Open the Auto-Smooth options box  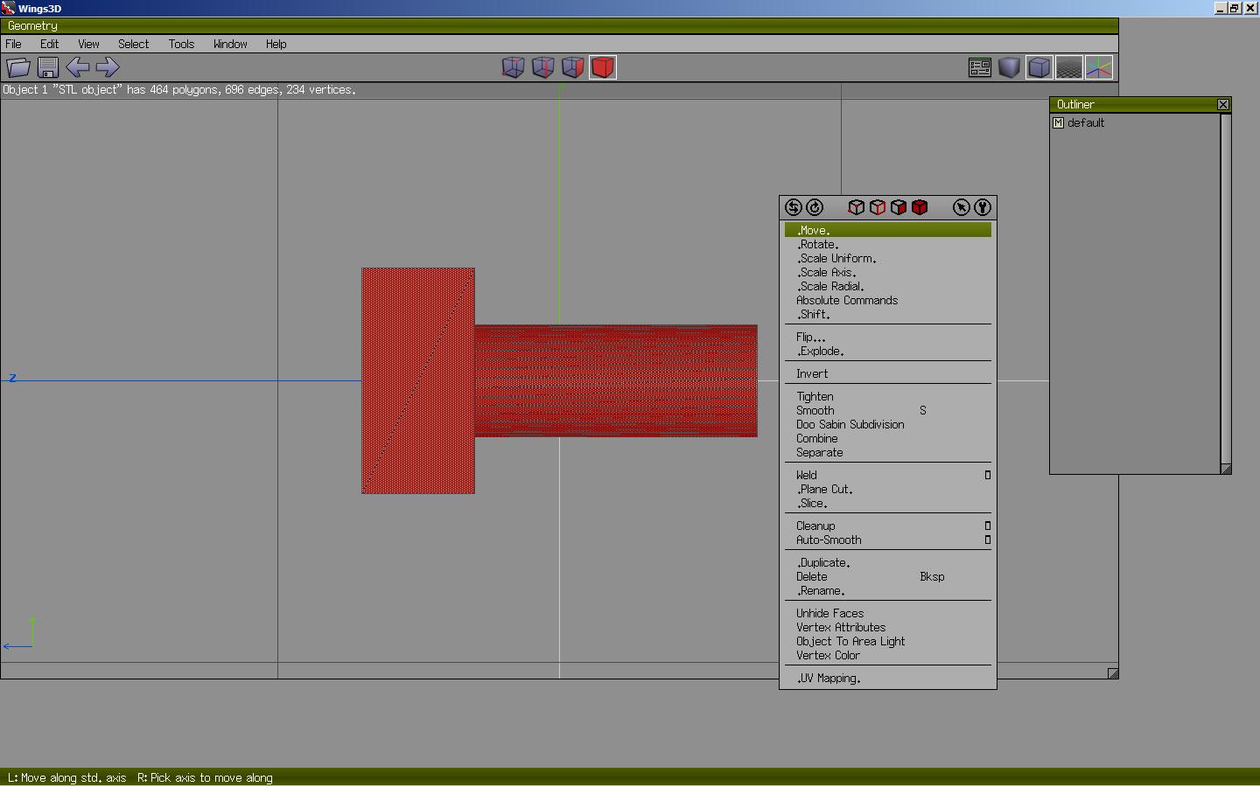[988, 540]
